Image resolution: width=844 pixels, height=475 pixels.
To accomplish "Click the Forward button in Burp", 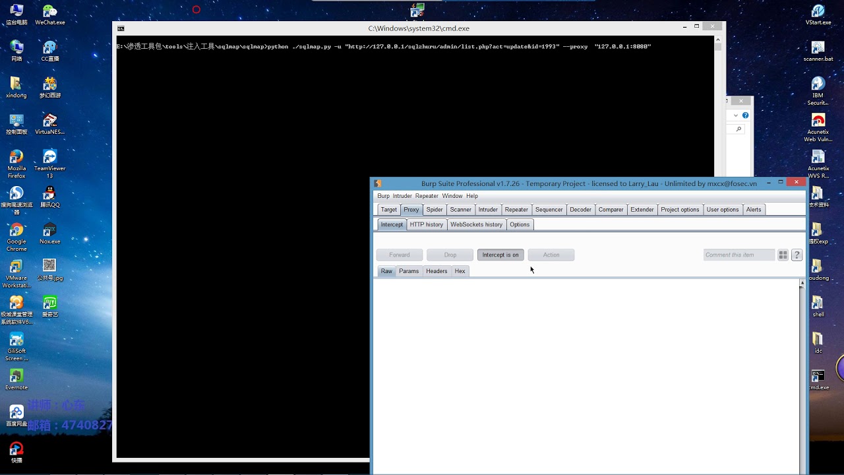I will (400, 255).
